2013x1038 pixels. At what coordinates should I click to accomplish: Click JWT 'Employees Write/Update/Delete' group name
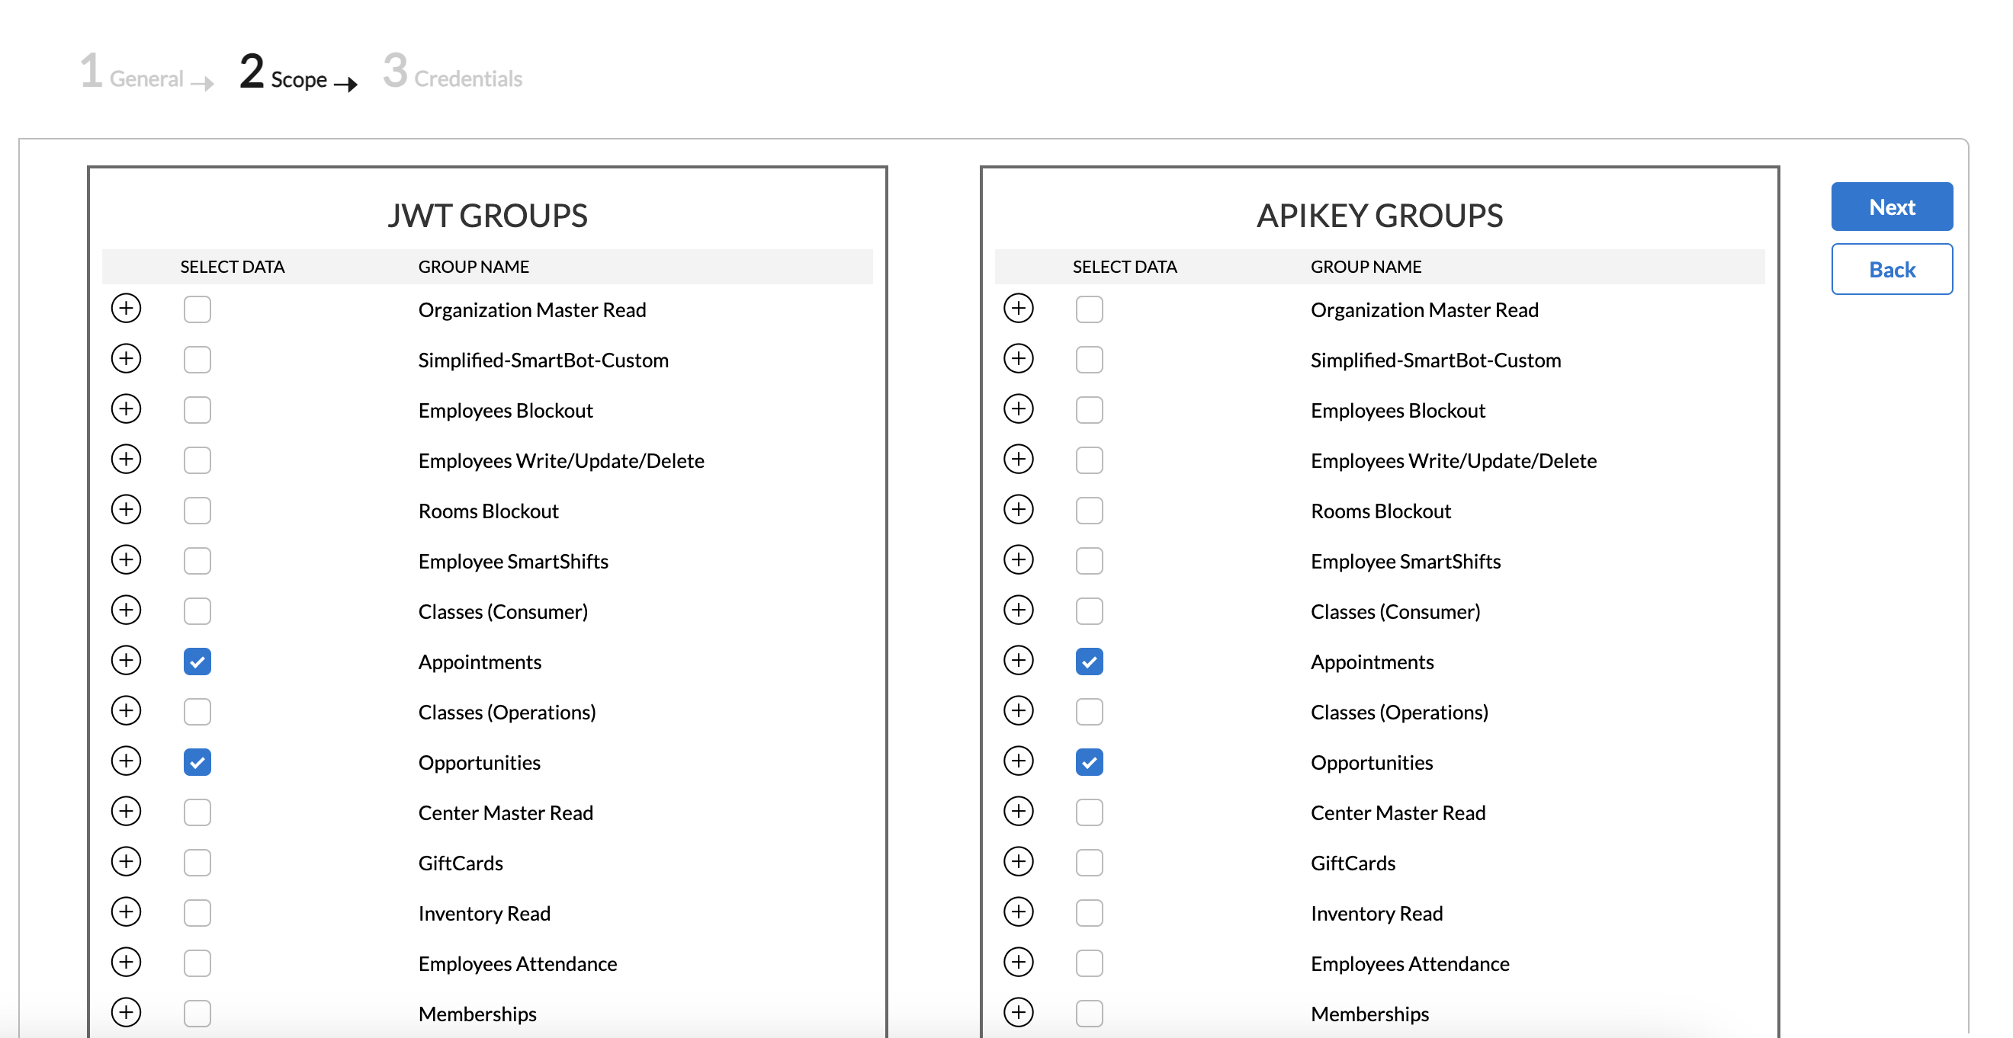point(561,461)
